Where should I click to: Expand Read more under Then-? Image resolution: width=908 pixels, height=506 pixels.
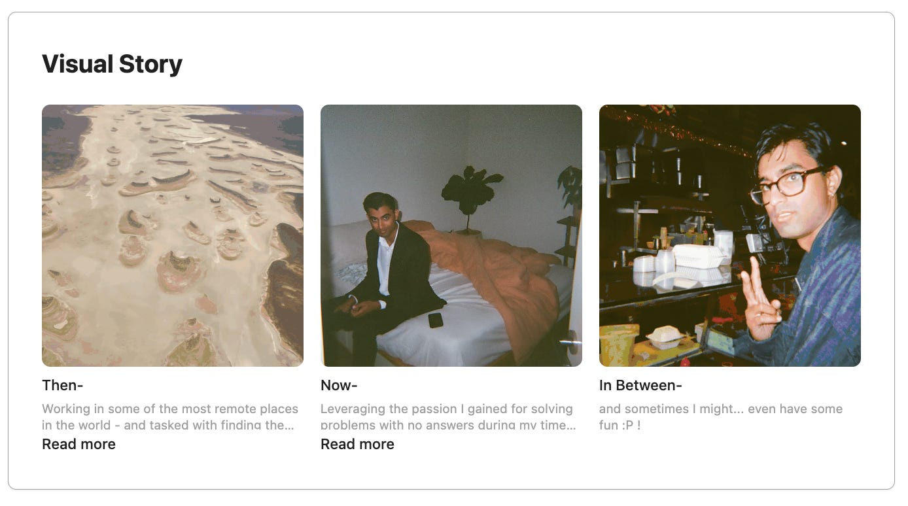(79, 444)
